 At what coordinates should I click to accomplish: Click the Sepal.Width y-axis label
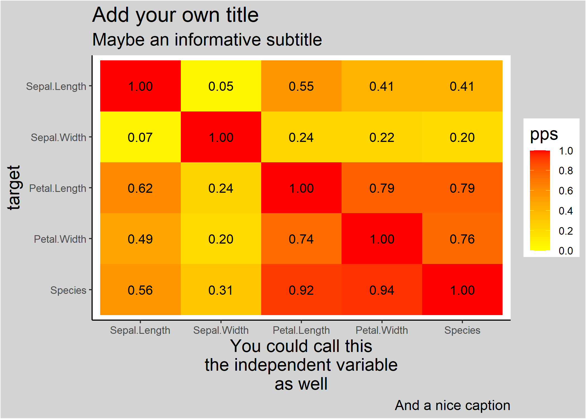[x=58, y=137]
